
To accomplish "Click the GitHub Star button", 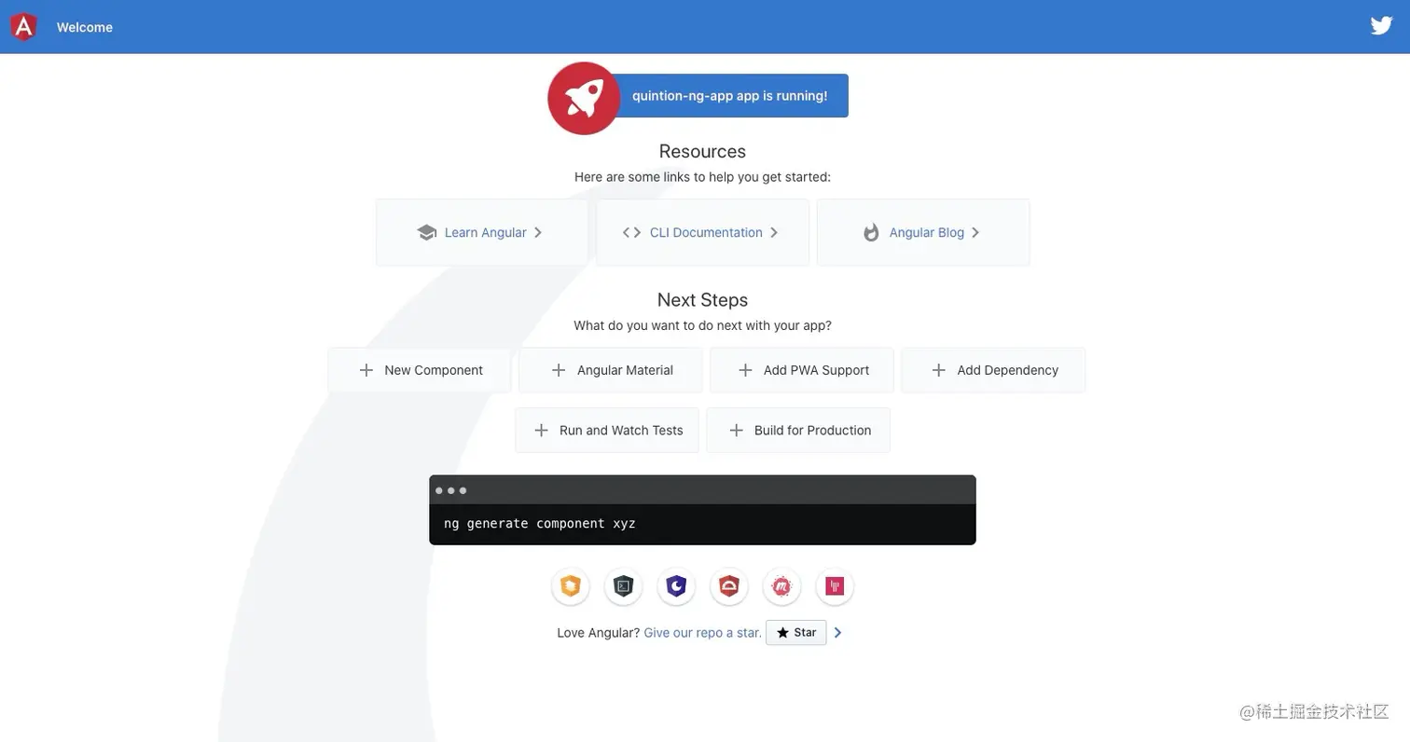I will click(795, 633).
